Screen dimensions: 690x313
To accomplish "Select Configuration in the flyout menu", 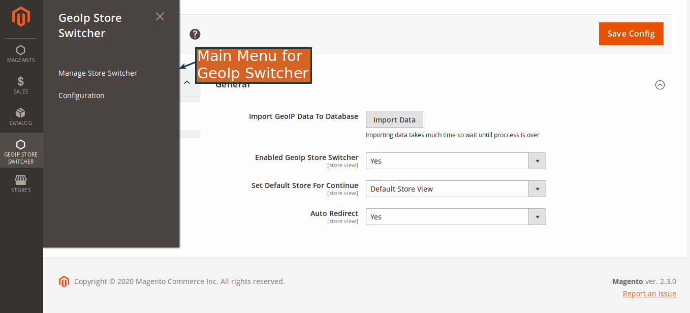I will [x=81, y=95].
